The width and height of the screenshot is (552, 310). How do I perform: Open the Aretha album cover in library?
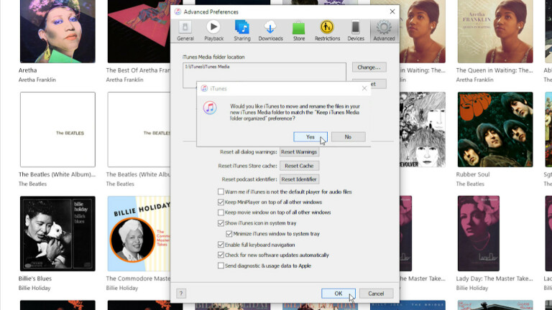click(57, 32)
